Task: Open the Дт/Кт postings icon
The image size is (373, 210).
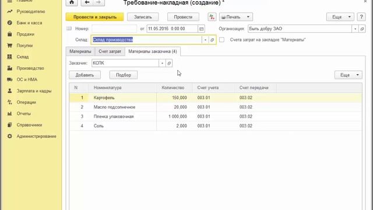Action: click(212, 17)
